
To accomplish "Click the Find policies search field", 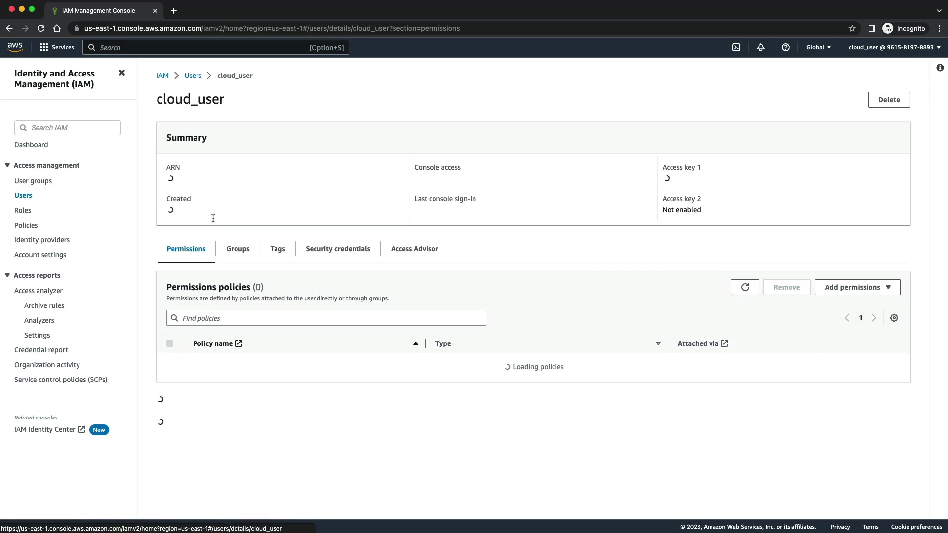I will tap(326, 318).
